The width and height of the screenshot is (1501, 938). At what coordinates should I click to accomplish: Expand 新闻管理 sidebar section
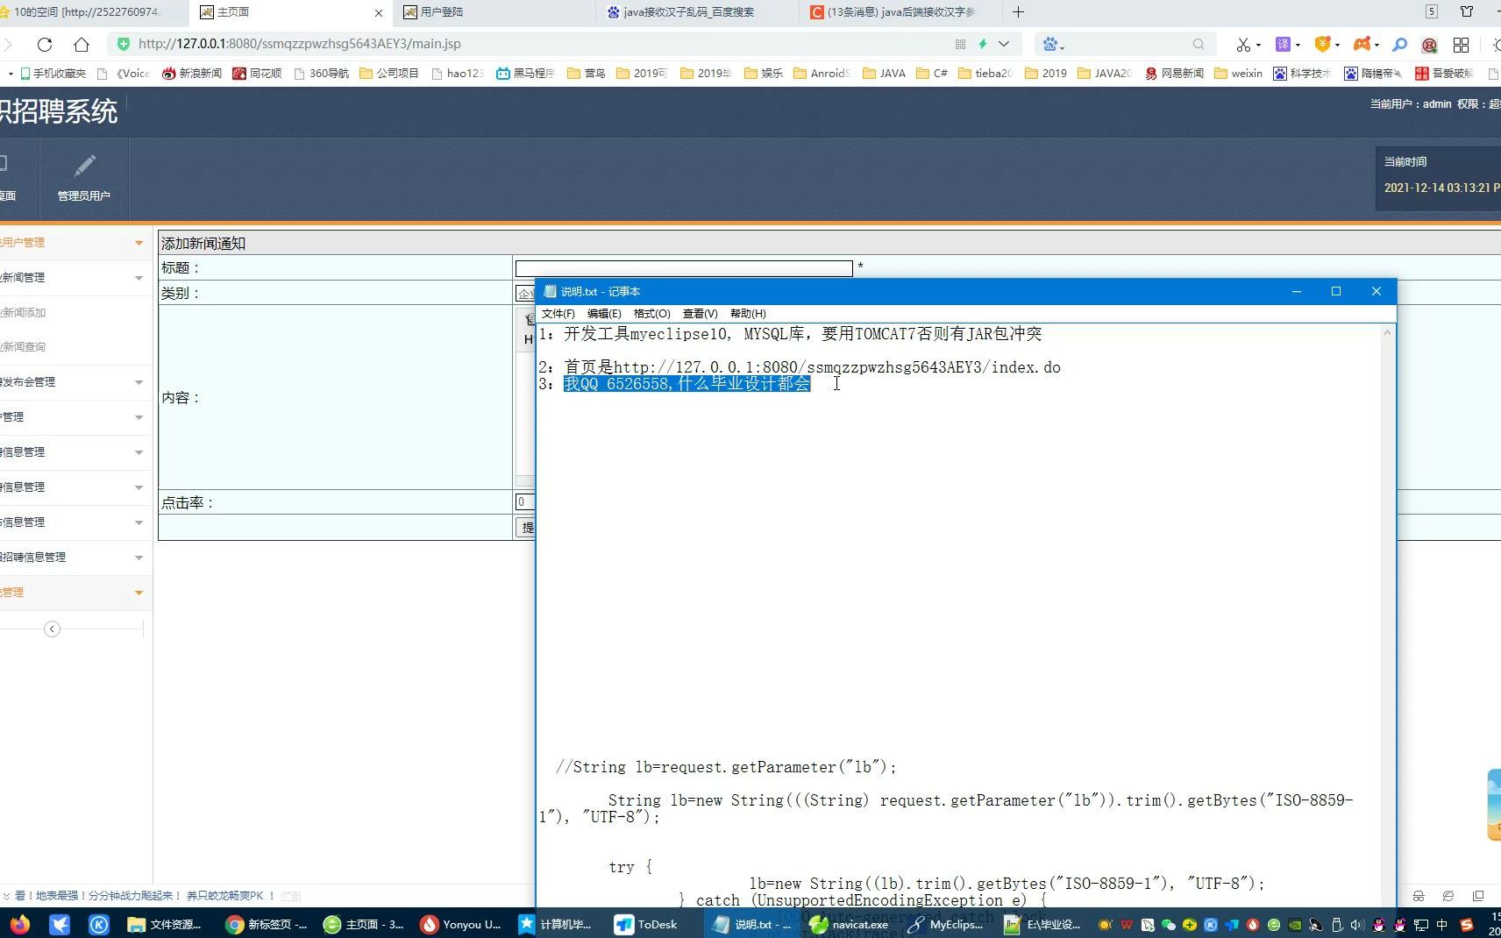(75, 278)
